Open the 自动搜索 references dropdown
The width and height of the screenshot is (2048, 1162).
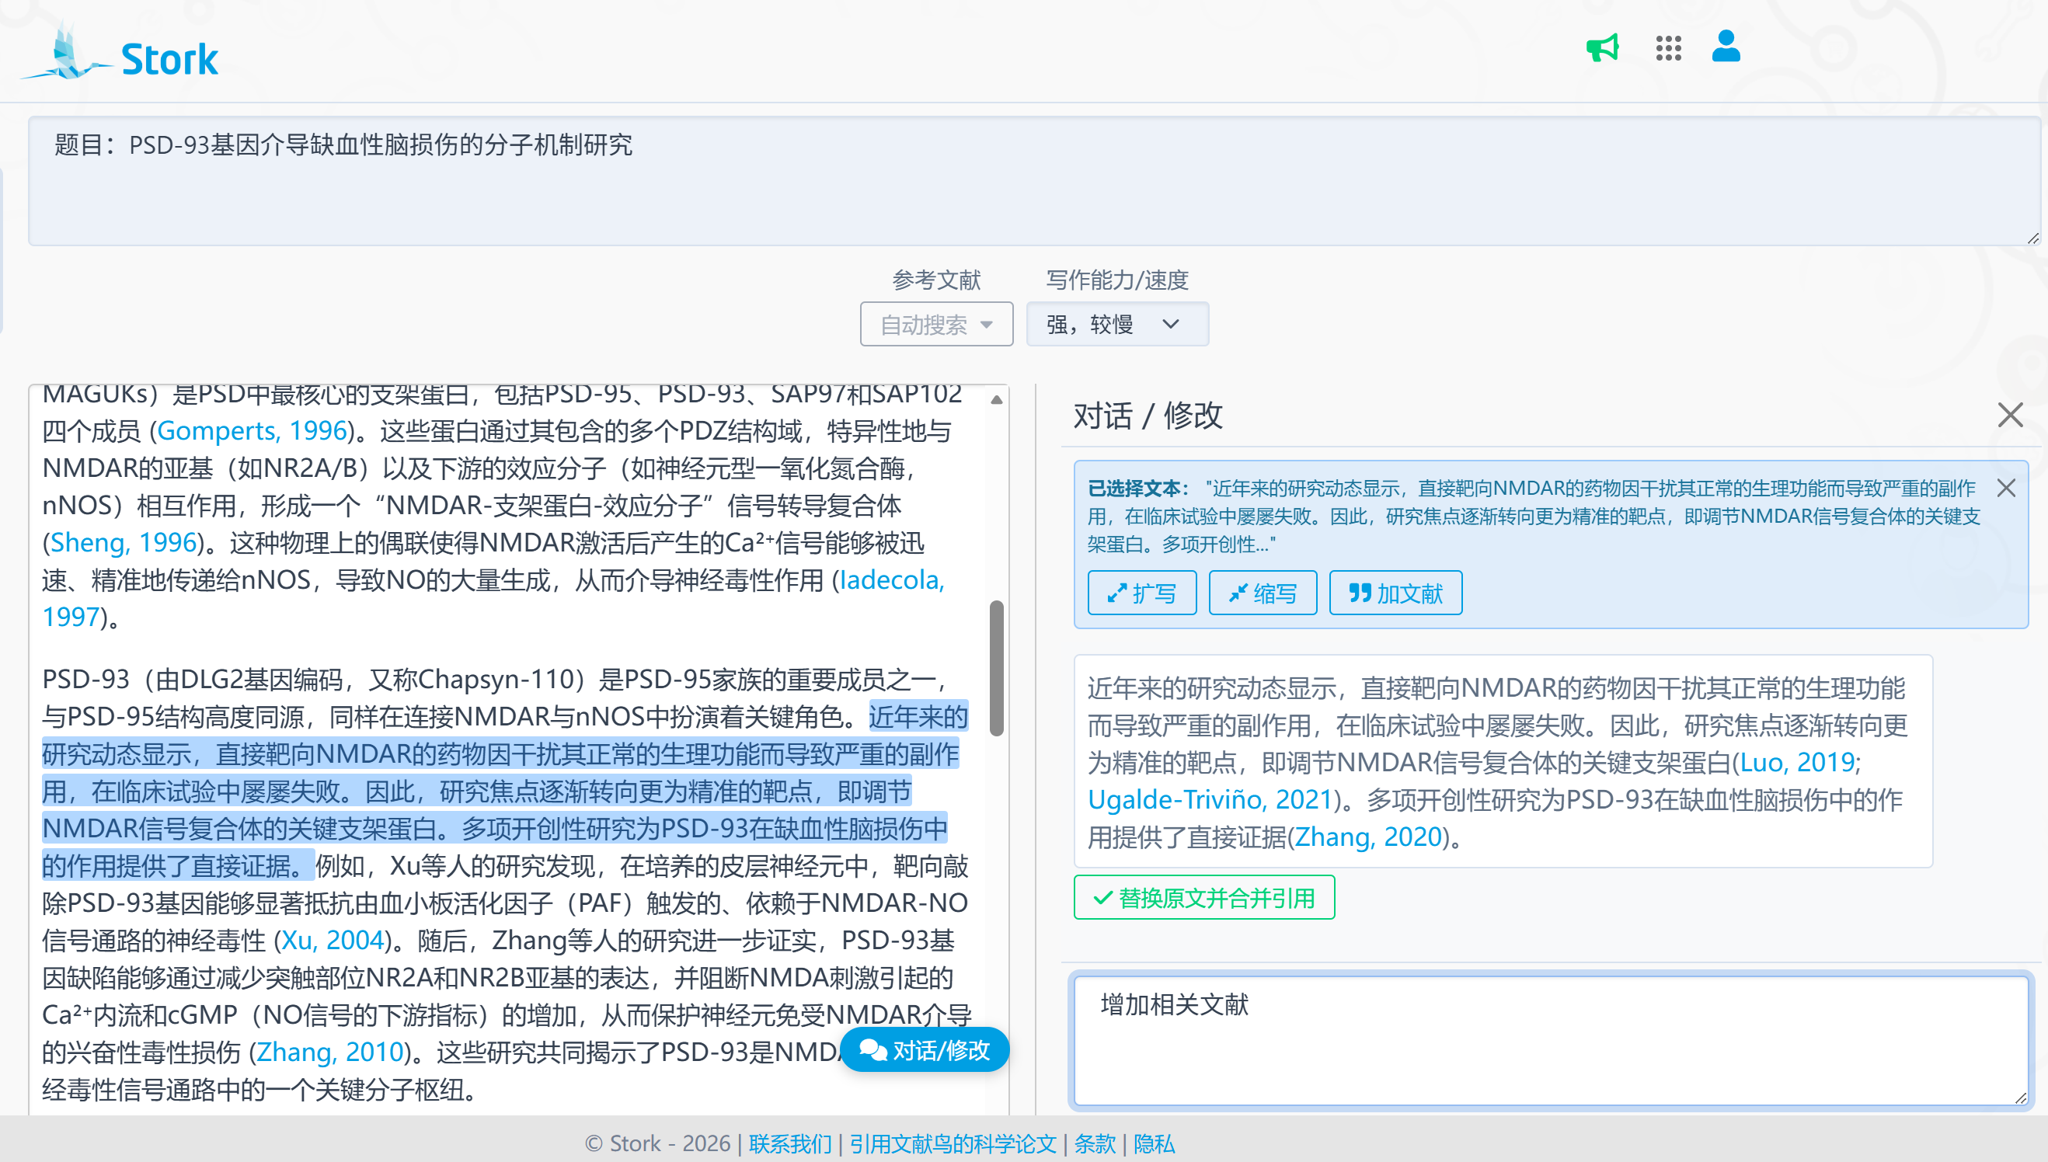[936, 324]
